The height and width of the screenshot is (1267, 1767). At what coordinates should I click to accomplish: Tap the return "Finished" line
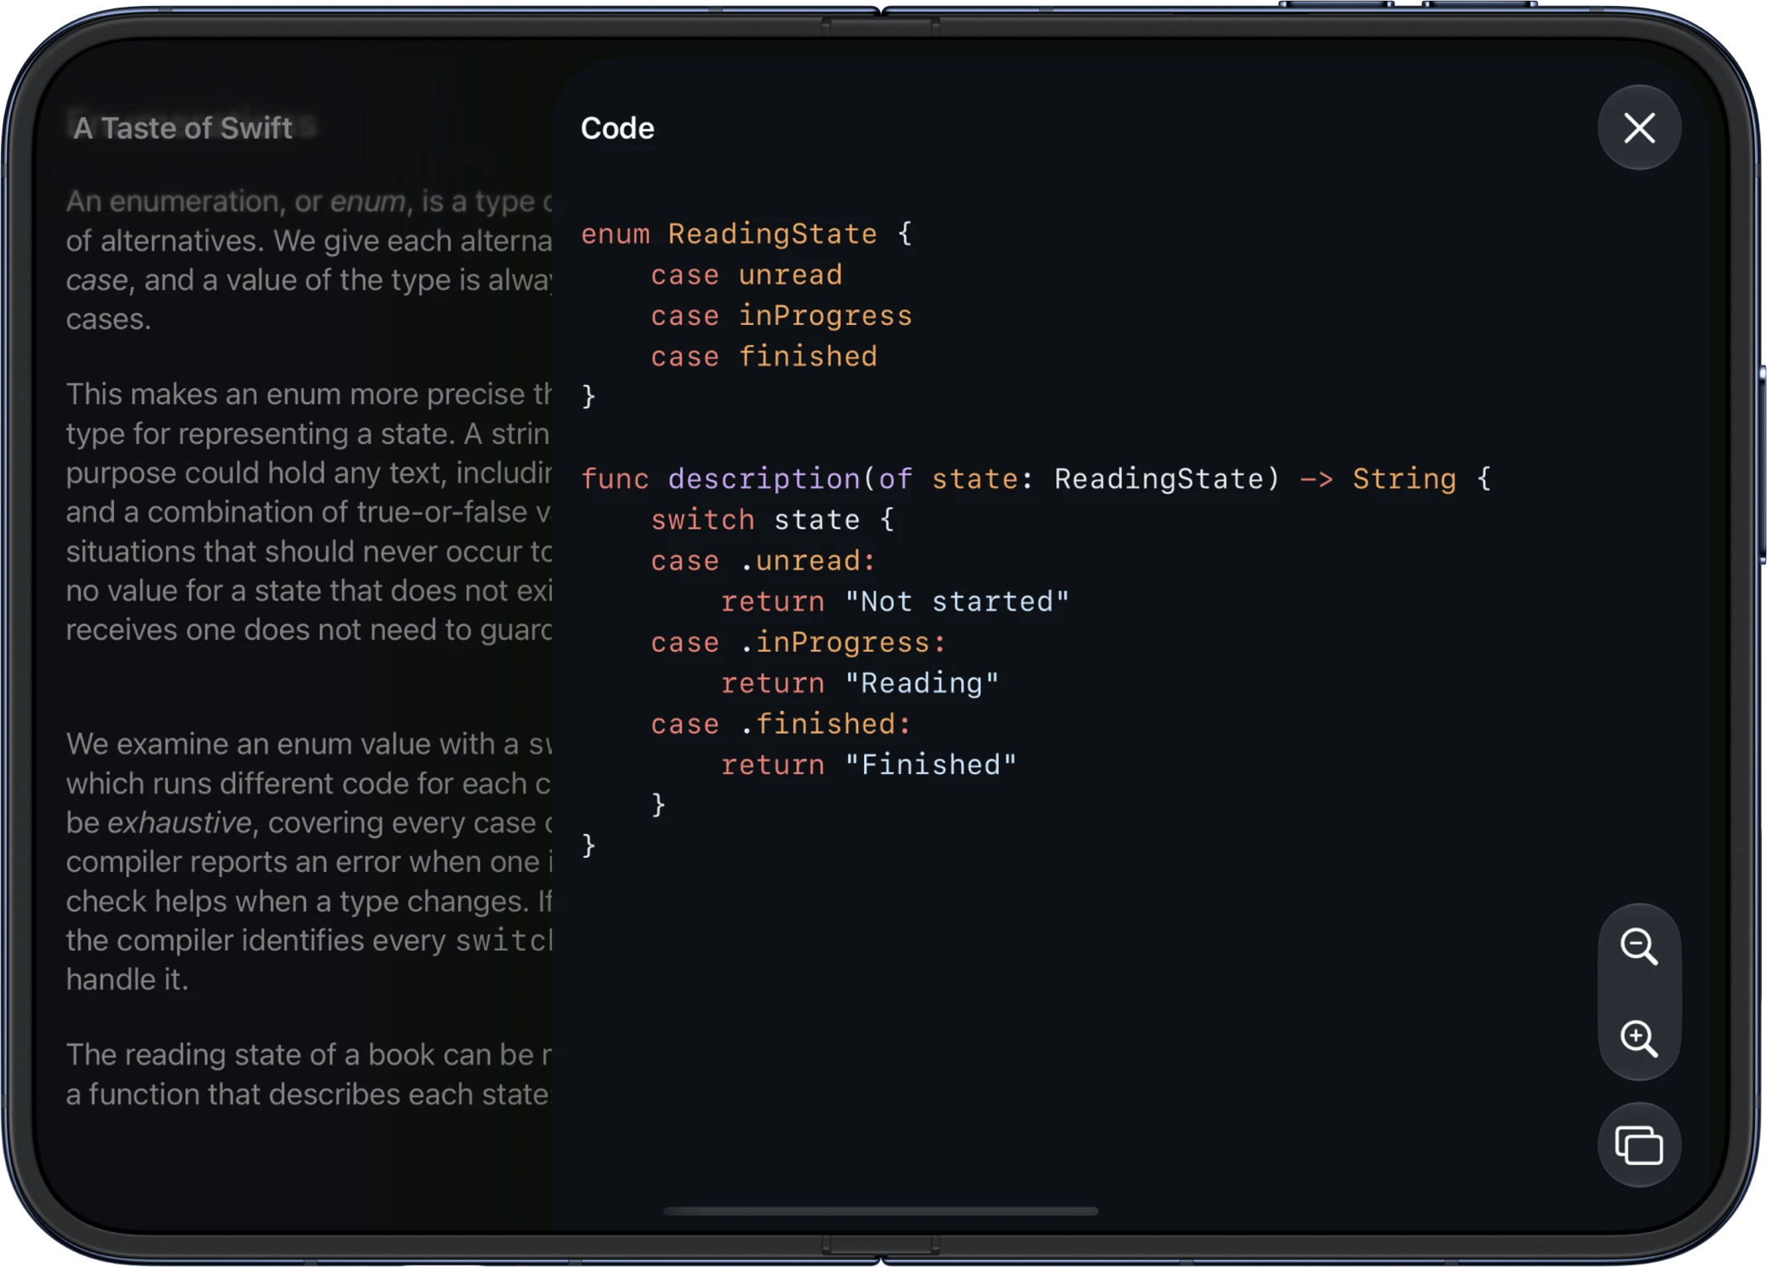point(868,764)
